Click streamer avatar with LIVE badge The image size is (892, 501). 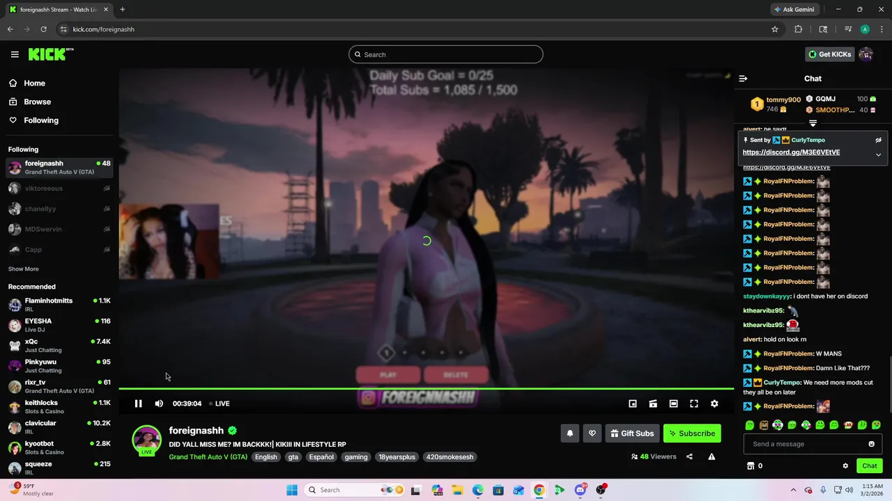tap(147, 440)
